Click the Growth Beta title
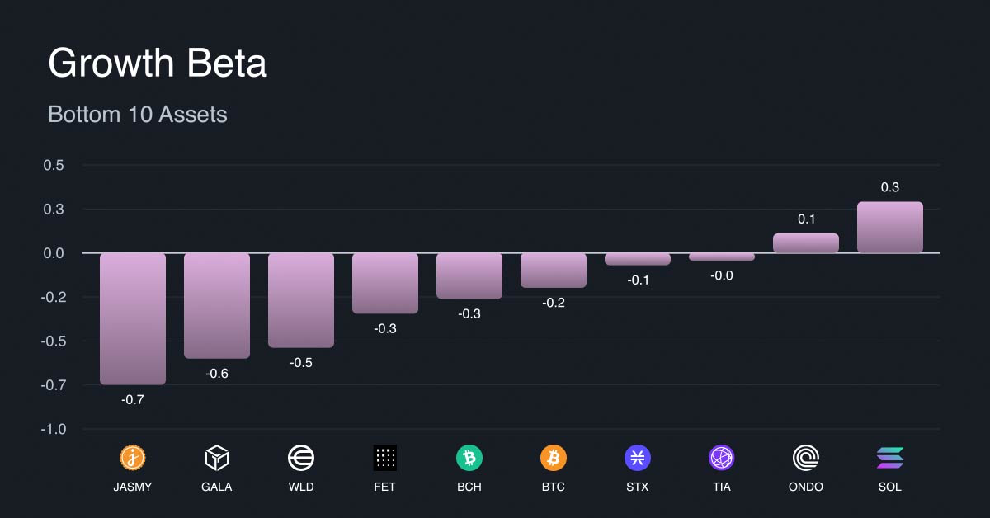The image size is (990, 518). 158,64
